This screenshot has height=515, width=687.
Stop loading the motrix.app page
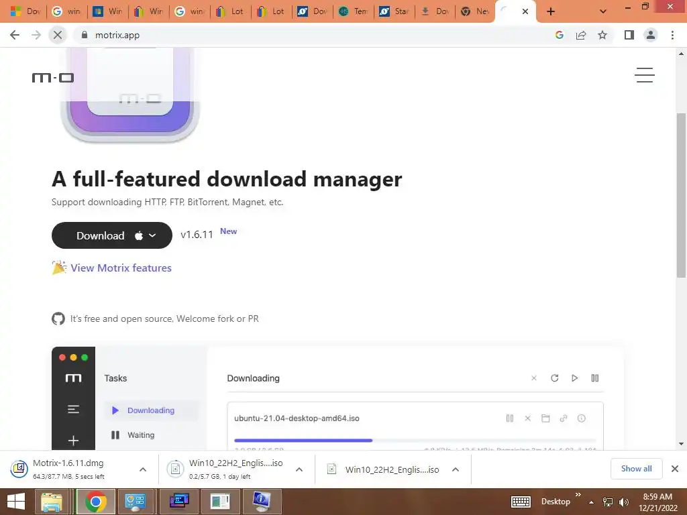point(58,35)
